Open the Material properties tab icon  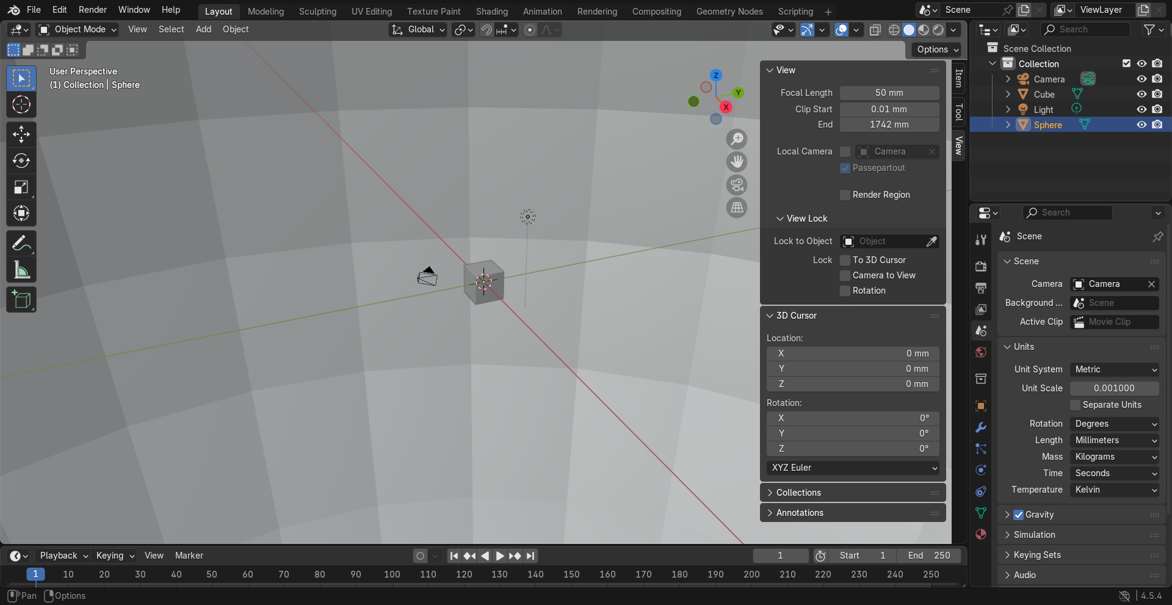point(981,534)
